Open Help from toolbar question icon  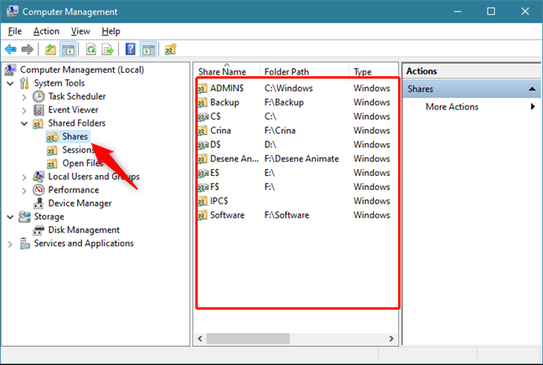130,49
